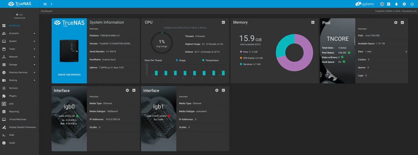Collapse sidebar with the back chevron
Viewport: 418px width, 155px height.
pos(51,4)
